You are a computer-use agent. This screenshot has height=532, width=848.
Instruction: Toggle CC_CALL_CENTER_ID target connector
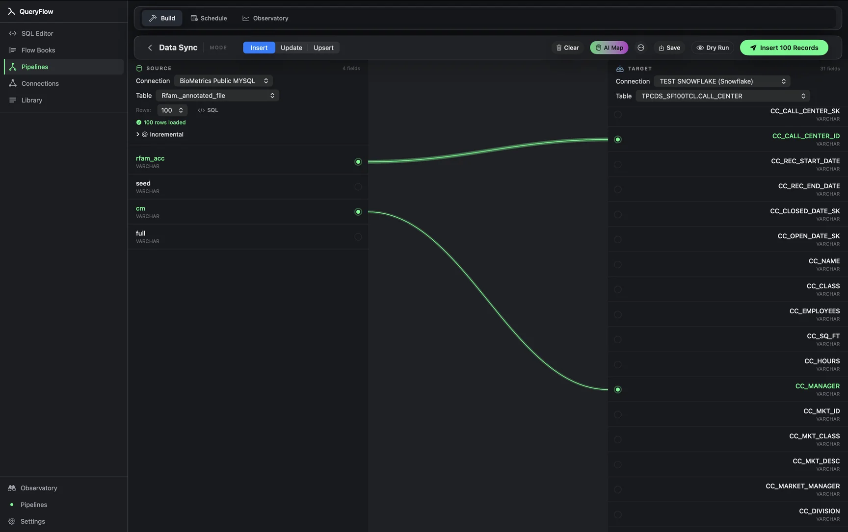pyautogui.click(x=618, y=140)
